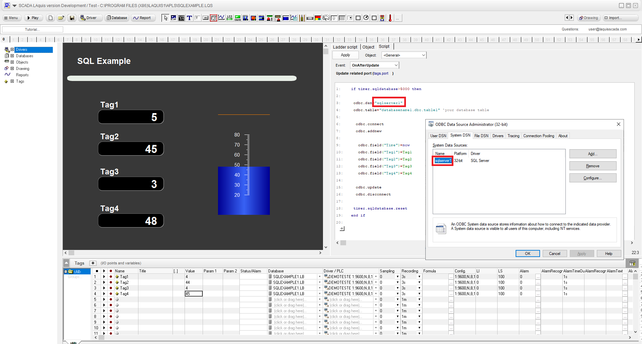642x344 pixels.
Task: Click Configure in the ODBC Administrator dialog
Action: pyautogui.click(x=593, y=178)
